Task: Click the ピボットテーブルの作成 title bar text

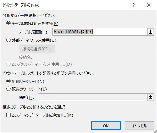Action: click(21, 5)
